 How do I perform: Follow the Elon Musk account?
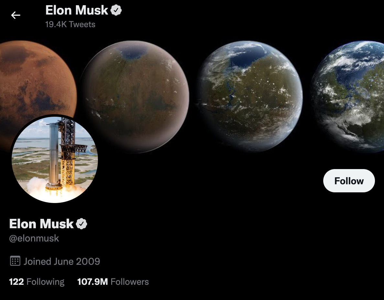click(x=349, y=181)
